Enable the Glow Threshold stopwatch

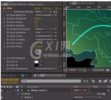tap(8, 19)
